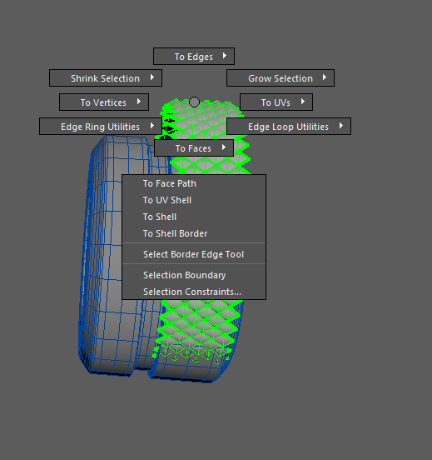Screen dimensions: 432x460
Task: Expand the To UVs submenu arrow
Action: click(x=303, y=102)
